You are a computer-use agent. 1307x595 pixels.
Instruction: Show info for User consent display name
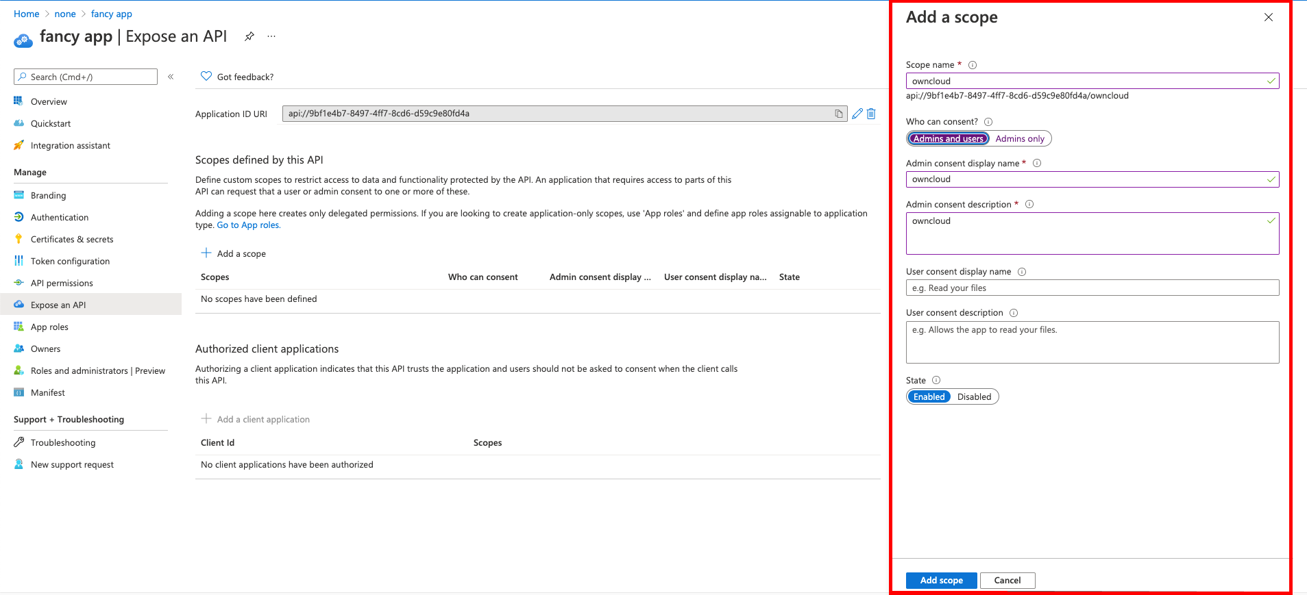tap(1022, 272)
